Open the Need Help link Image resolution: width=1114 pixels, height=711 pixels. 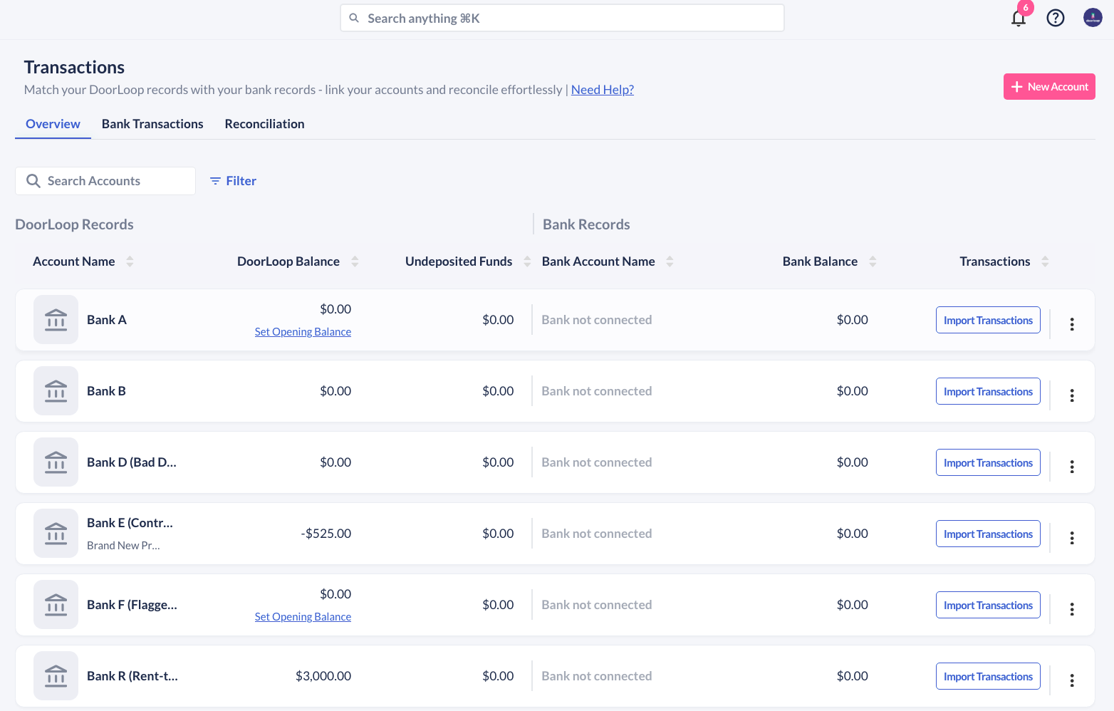602,90
